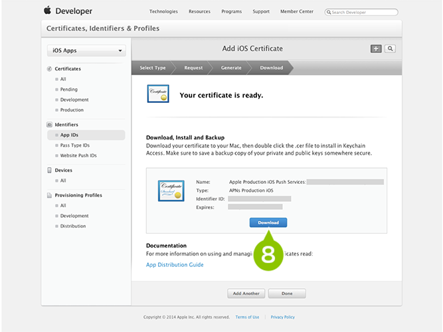Click the Devices heading in sidebar

coord(64,170)
